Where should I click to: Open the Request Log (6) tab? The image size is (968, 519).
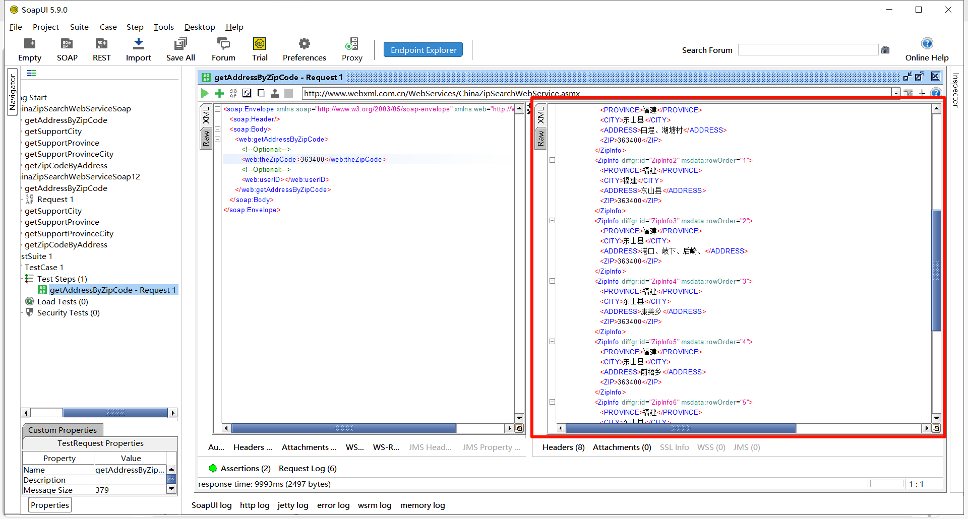tap(308, 468)
